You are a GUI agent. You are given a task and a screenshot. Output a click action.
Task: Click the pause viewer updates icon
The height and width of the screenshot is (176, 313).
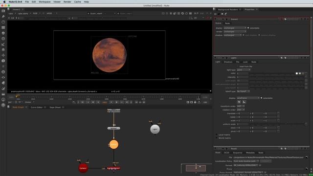point(190,13)
